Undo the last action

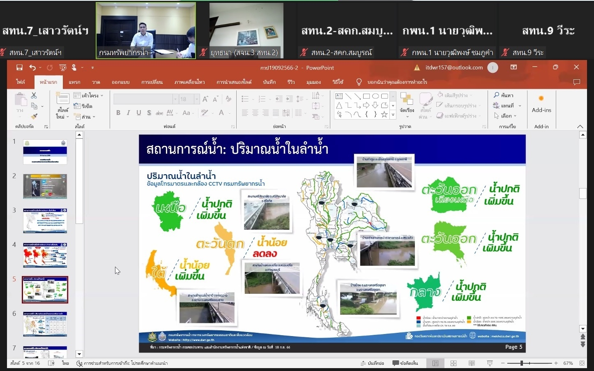[32, 67]
